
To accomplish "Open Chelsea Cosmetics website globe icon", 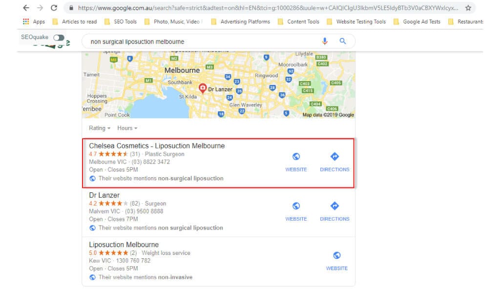I will click(296, 157).
